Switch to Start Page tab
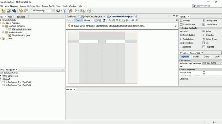 coord(71,17)
